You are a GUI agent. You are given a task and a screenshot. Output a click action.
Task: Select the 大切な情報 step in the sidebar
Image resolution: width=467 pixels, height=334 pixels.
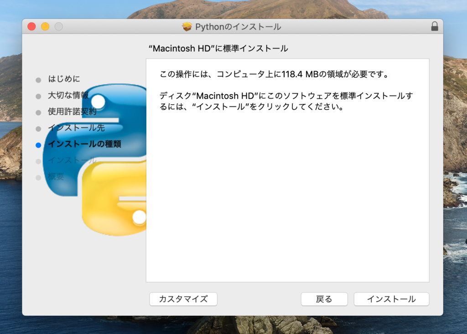68,95
